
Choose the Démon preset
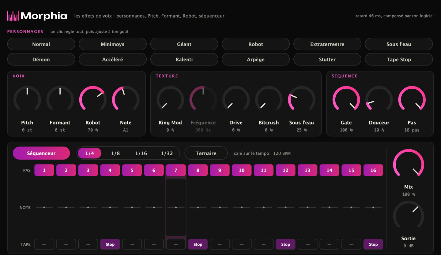coord(41,59)
